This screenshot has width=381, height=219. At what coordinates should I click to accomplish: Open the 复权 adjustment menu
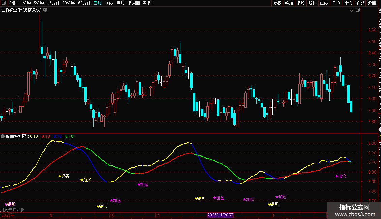[277, 3]
